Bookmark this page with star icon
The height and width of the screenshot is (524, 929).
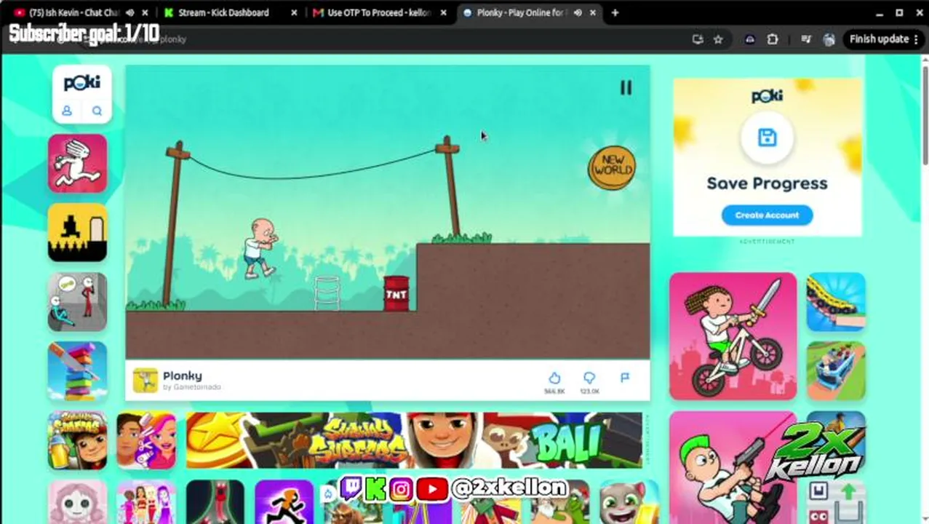(718, 39)
